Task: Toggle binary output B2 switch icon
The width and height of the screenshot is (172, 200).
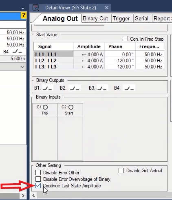Action: click(x=75, y=88)
